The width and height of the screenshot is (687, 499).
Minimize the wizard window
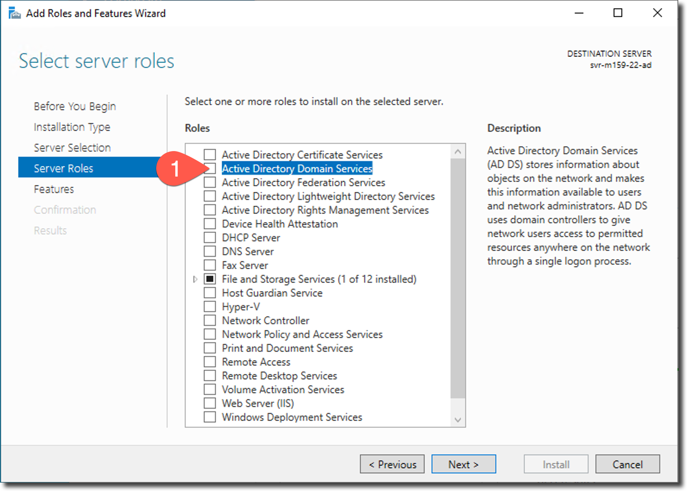[579, 13]
